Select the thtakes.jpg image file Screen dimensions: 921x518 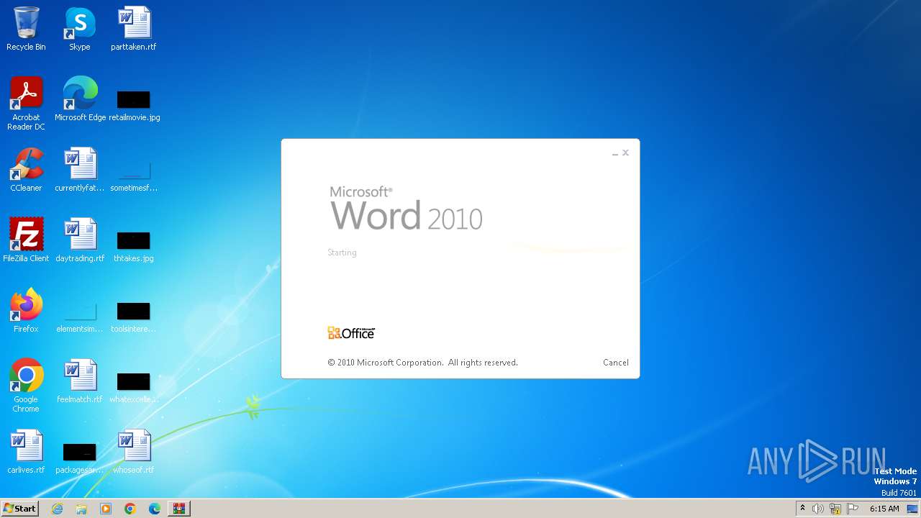point(134,246)
